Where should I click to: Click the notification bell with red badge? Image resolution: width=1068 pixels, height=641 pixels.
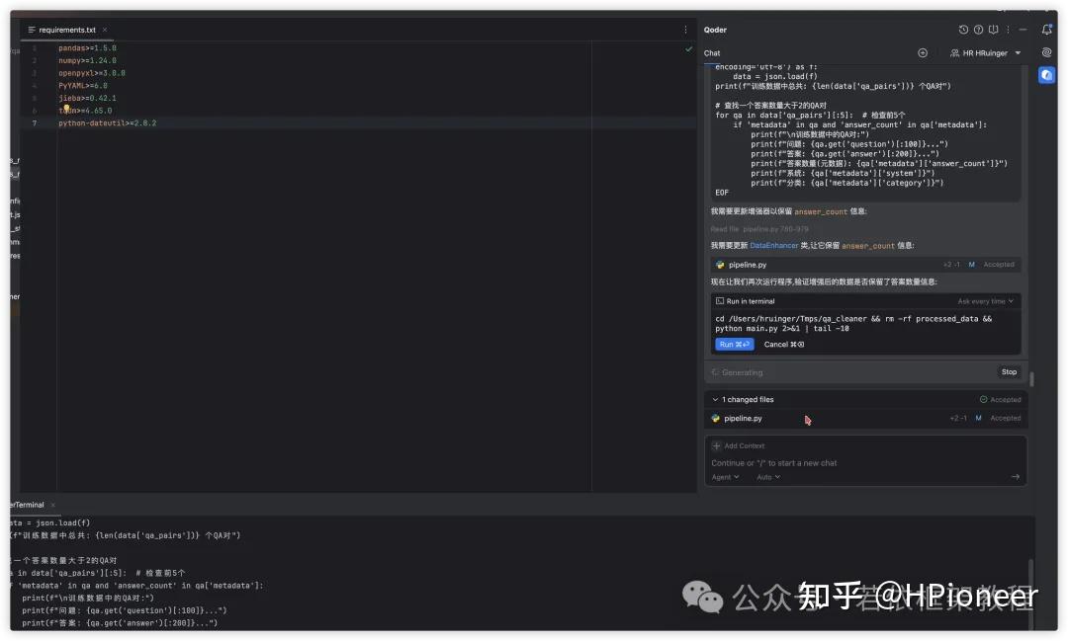(1045, 30)
